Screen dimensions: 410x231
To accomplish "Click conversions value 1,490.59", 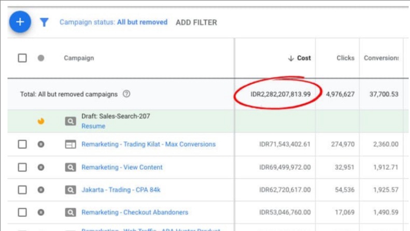I will [x=386, y=212].
